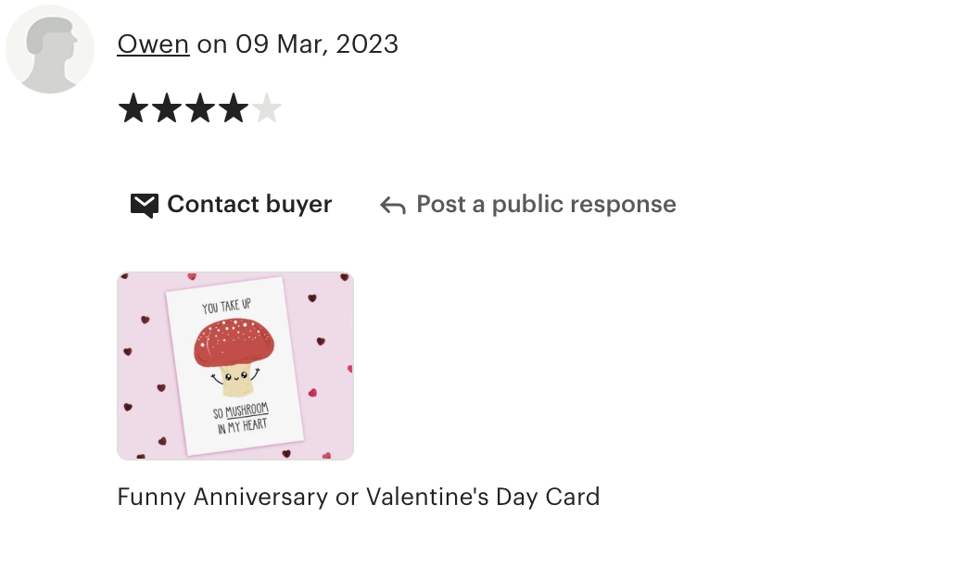
Task: Click the empty fifth rating star
Action: pos(267,108)
